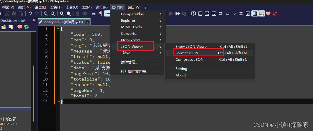Click the heart favorites icon in main toolbar
The width and height of the screenshot is (313, 131).
pos(268,14)
